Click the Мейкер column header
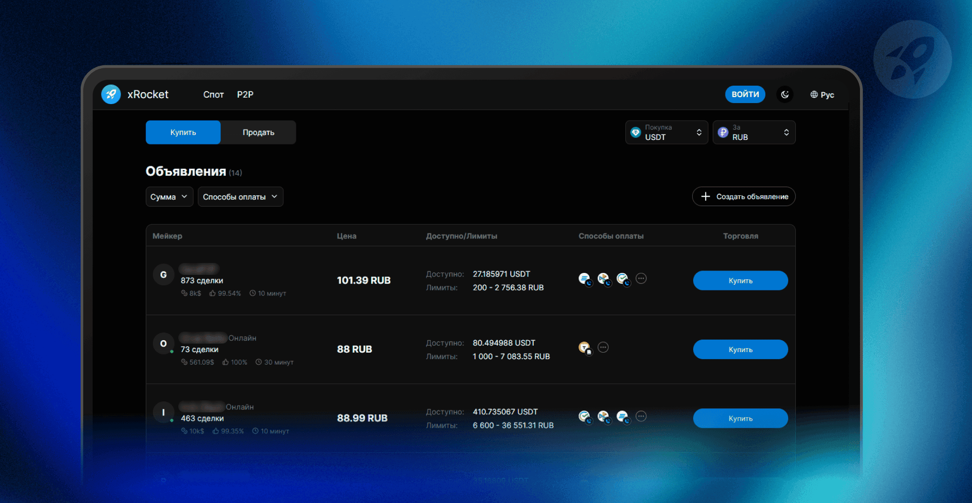Screen dimensions: 972x503 click(x=167, y=236)
